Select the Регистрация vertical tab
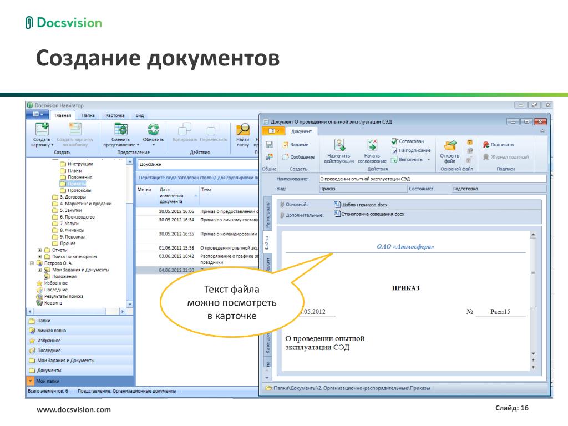Screen dimensions: 568x426 tap(268, 215)
